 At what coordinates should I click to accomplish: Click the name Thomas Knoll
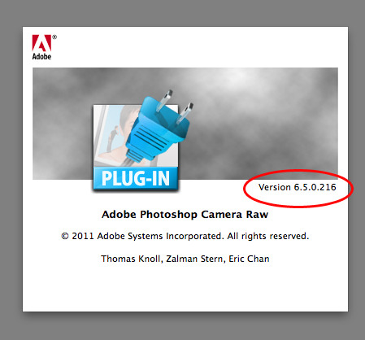coord(132,259)
